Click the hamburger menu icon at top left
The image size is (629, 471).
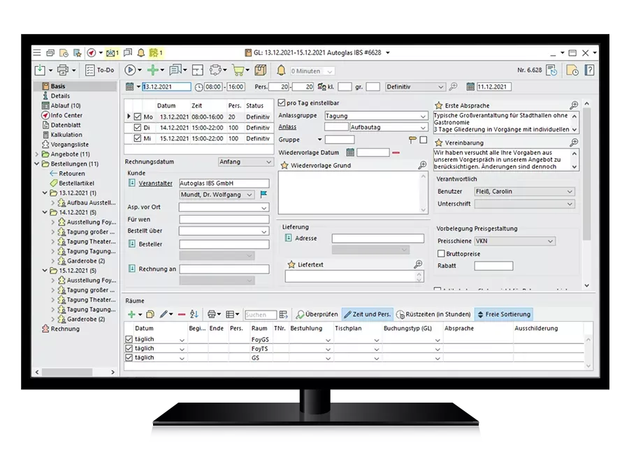pos(37,53)
